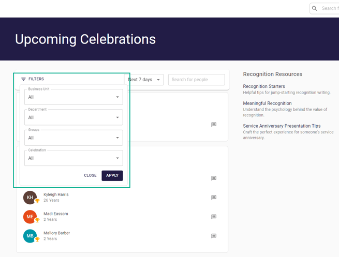Click ME avatar for Madi Eassom
339x257 pixels.
[30, 217]
